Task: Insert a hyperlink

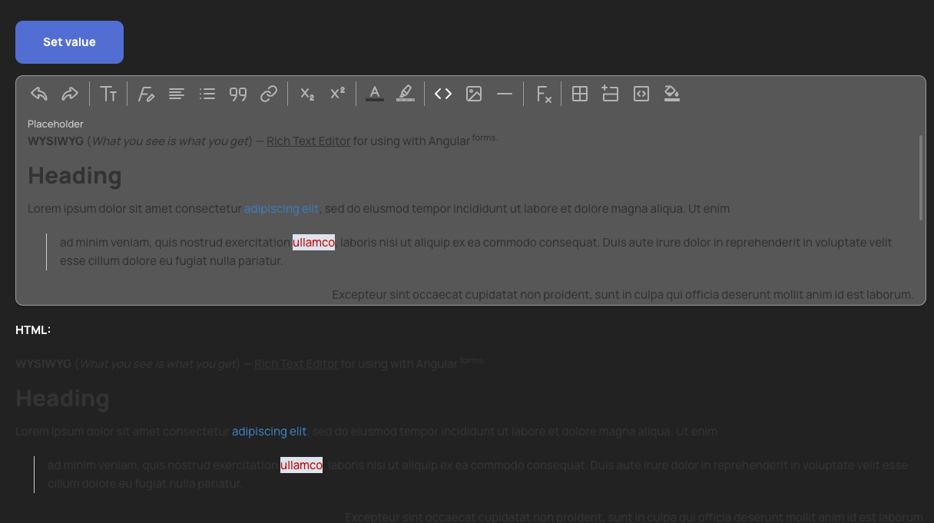Action: (269, 94)
